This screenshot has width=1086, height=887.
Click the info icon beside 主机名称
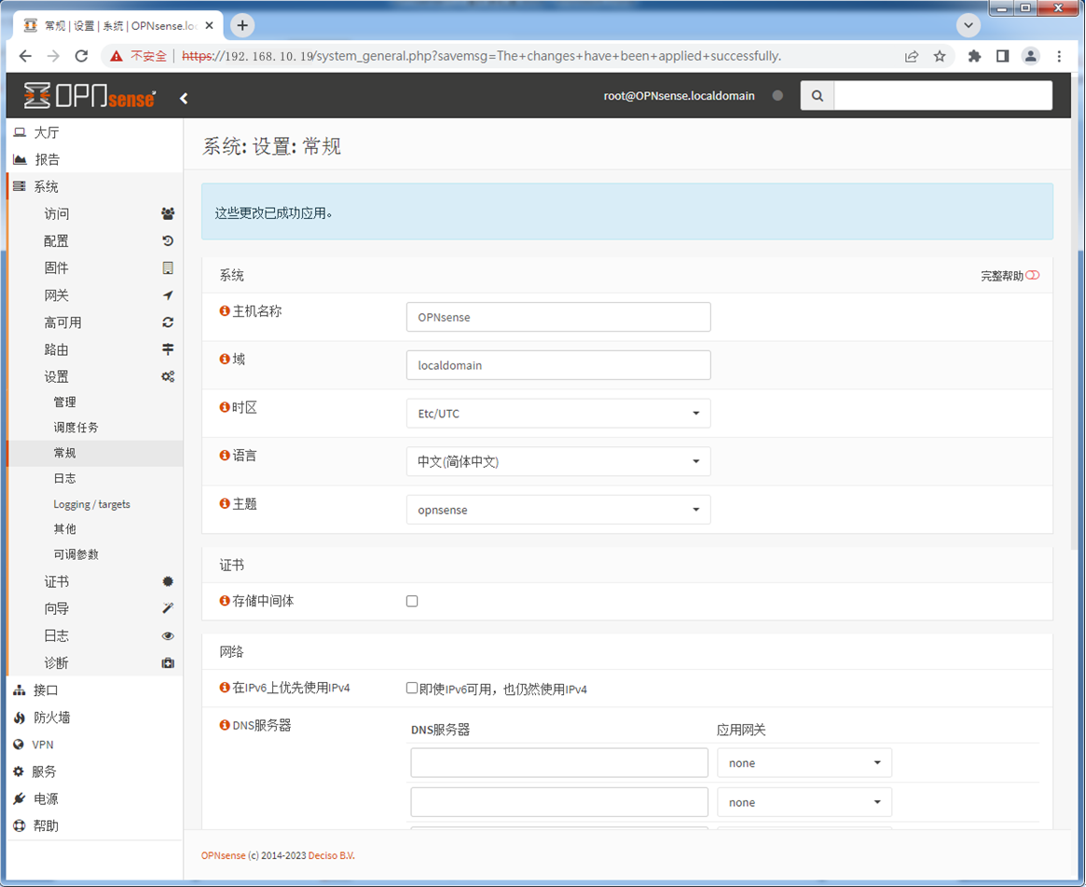[225, 311]
